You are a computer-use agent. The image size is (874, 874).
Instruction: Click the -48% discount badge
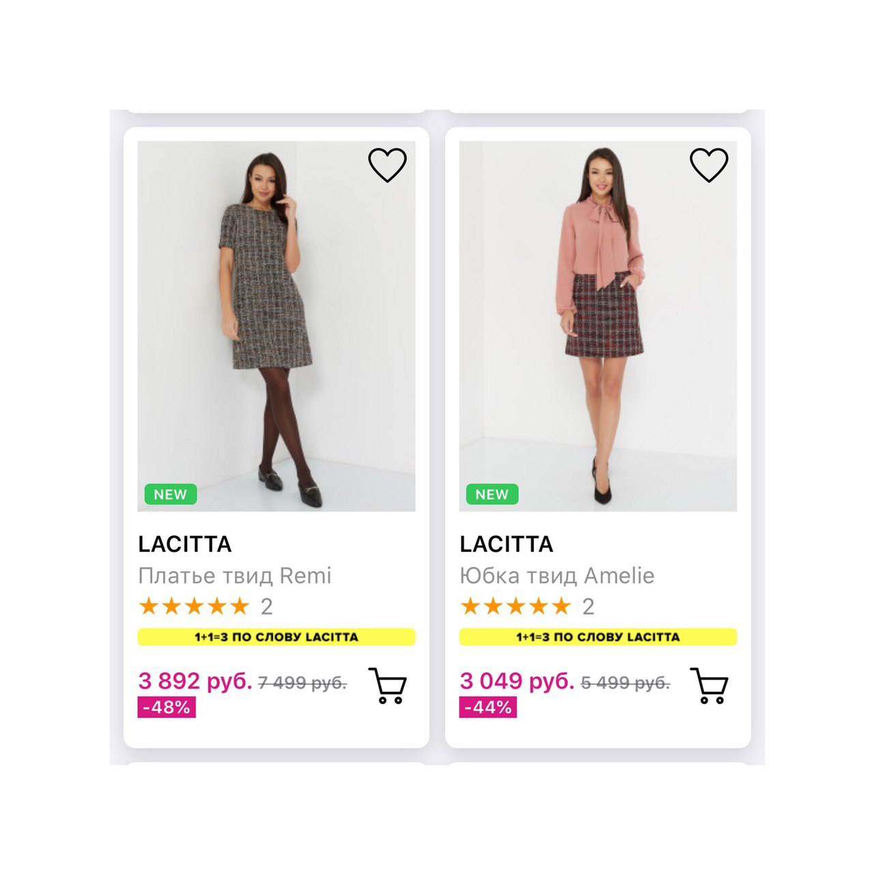[x=167, y=707]
